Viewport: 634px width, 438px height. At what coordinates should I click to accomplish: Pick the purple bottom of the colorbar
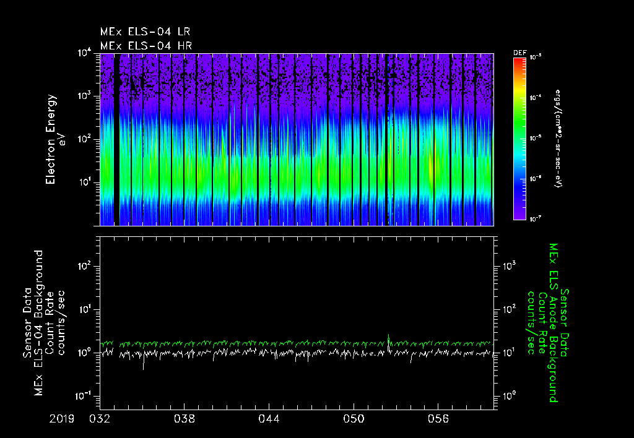(519, 213)
